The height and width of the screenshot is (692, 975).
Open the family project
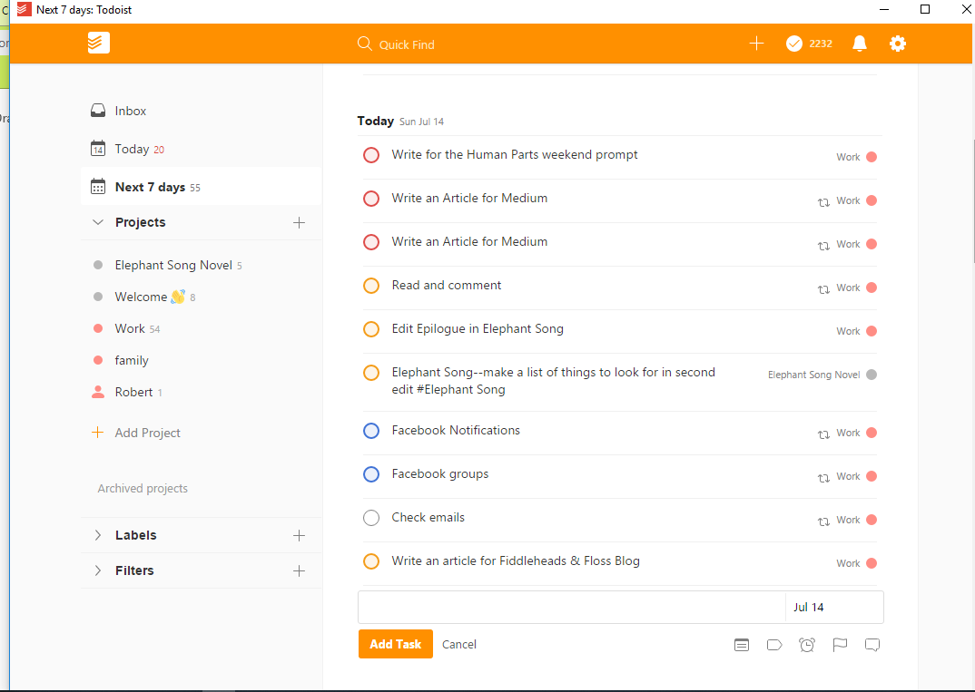132,360
